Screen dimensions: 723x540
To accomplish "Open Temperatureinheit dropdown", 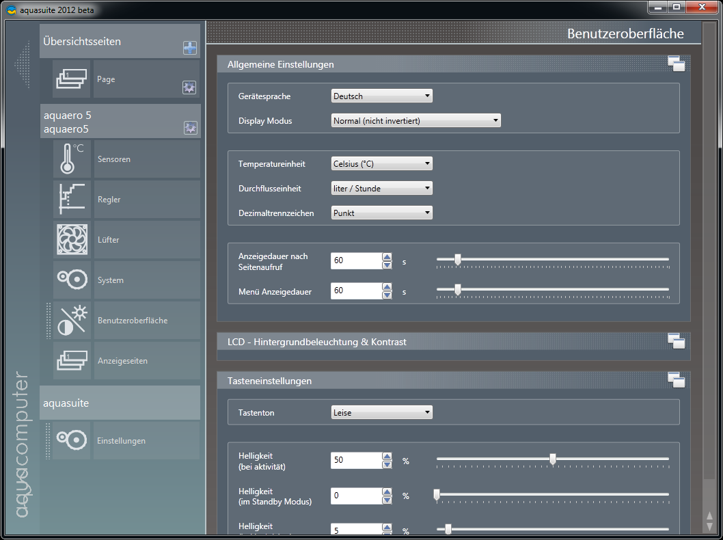I will (382, 163).
